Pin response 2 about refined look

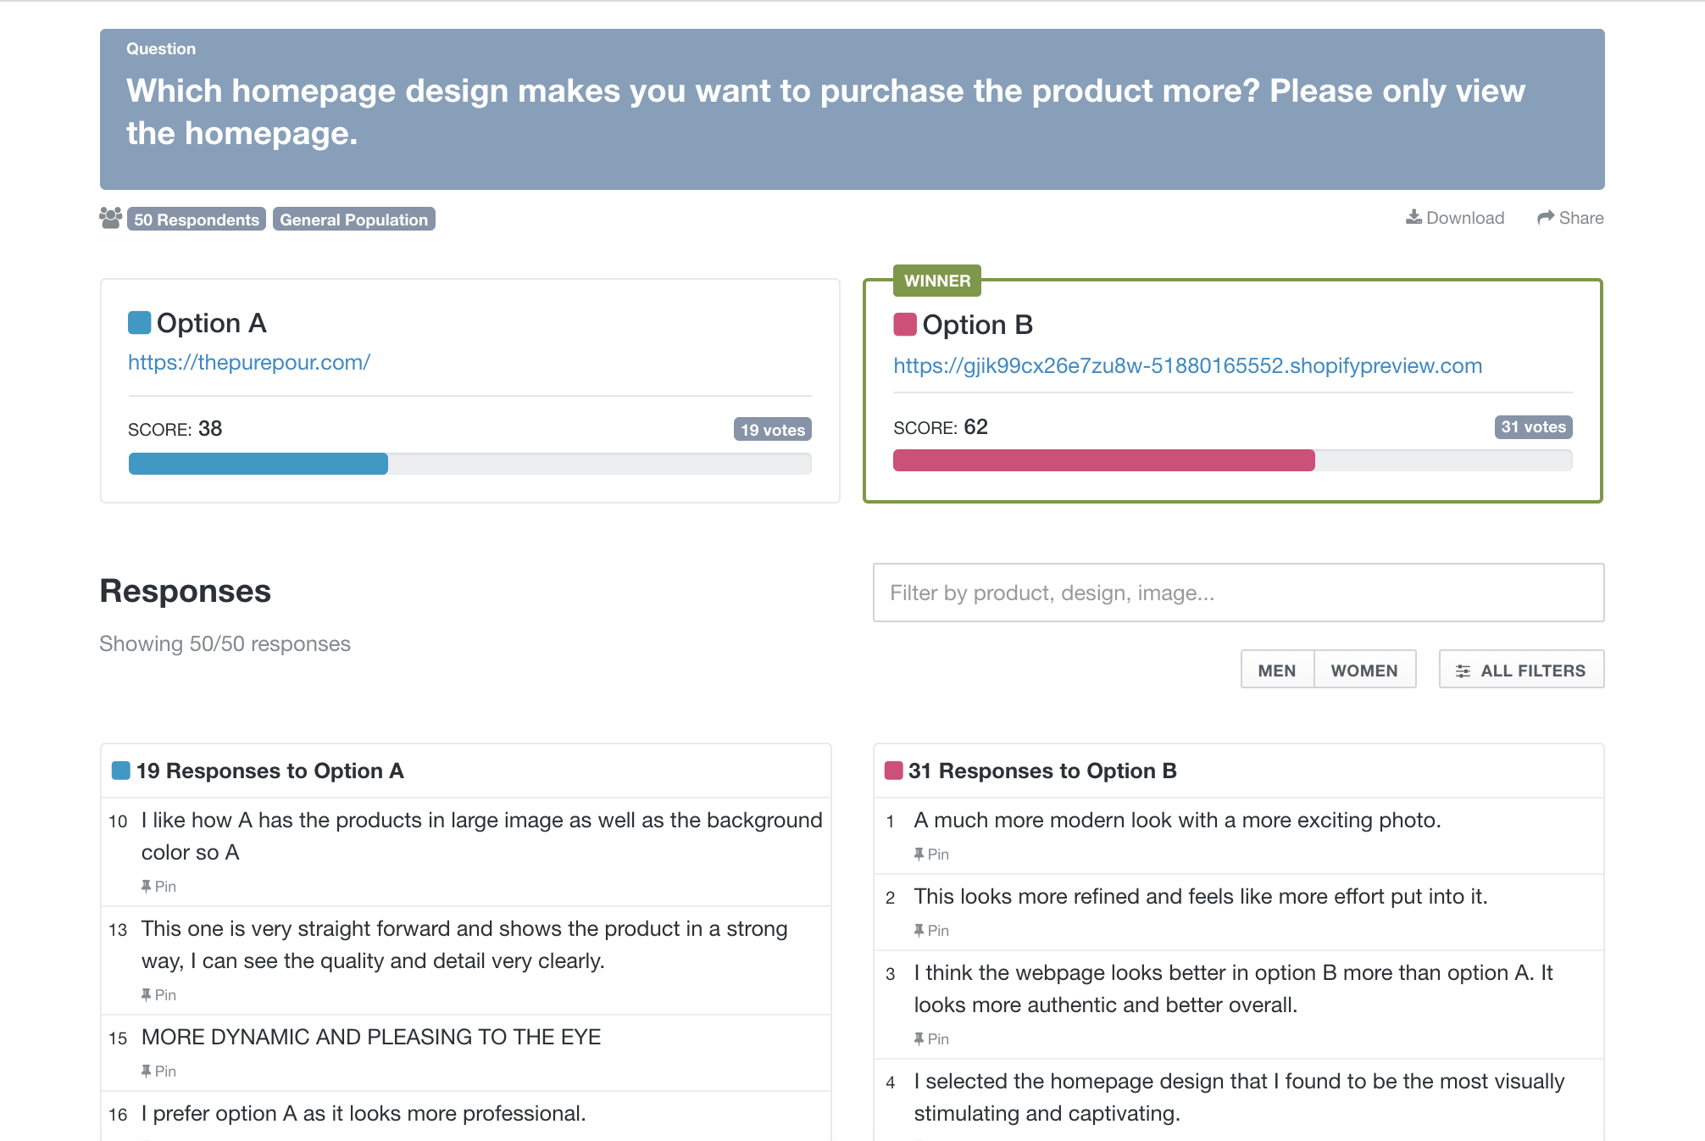coord(931,930)
